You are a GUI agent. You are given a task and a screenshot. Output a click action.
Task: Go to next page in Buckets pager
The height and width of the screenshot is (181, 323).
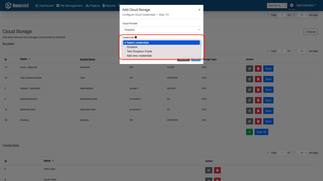tap(294, 51)
